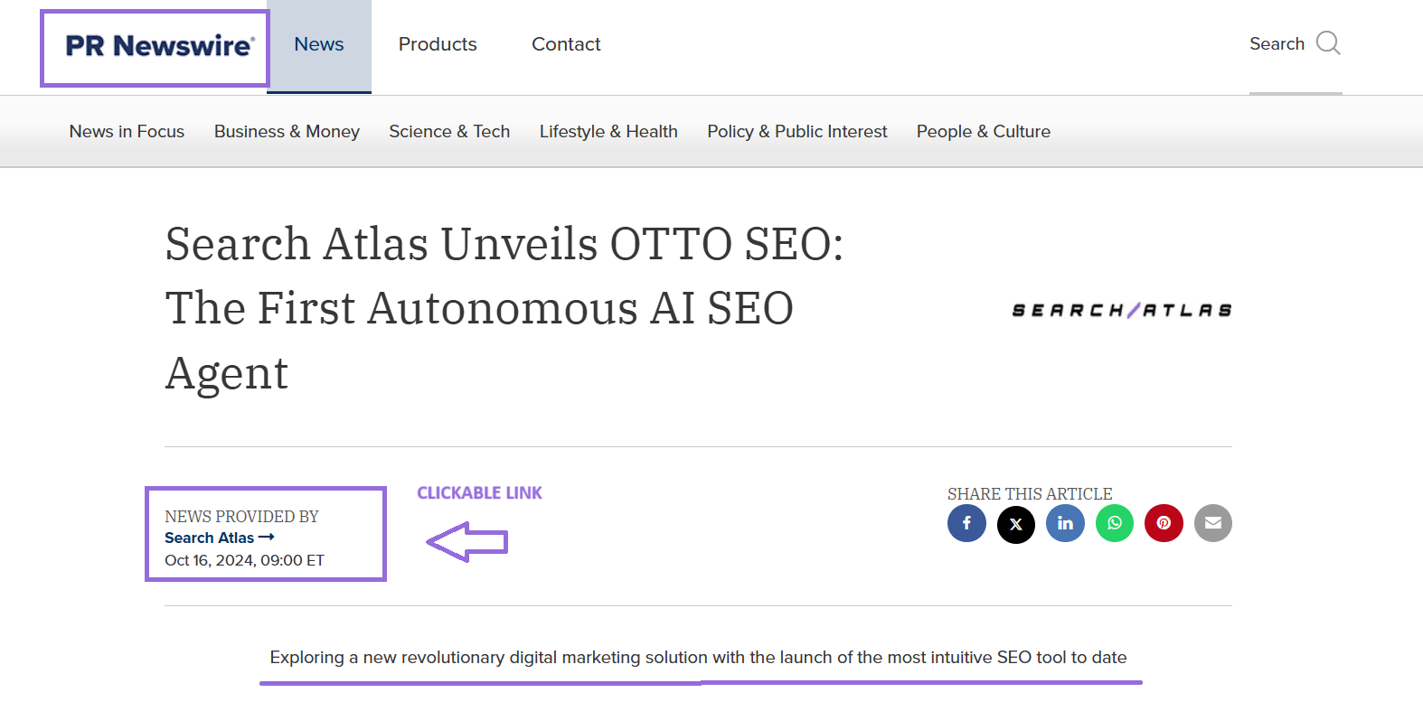Click the Search Atlas company logo
Viewport: 1423px width, 702px height.
[1121, 311]
